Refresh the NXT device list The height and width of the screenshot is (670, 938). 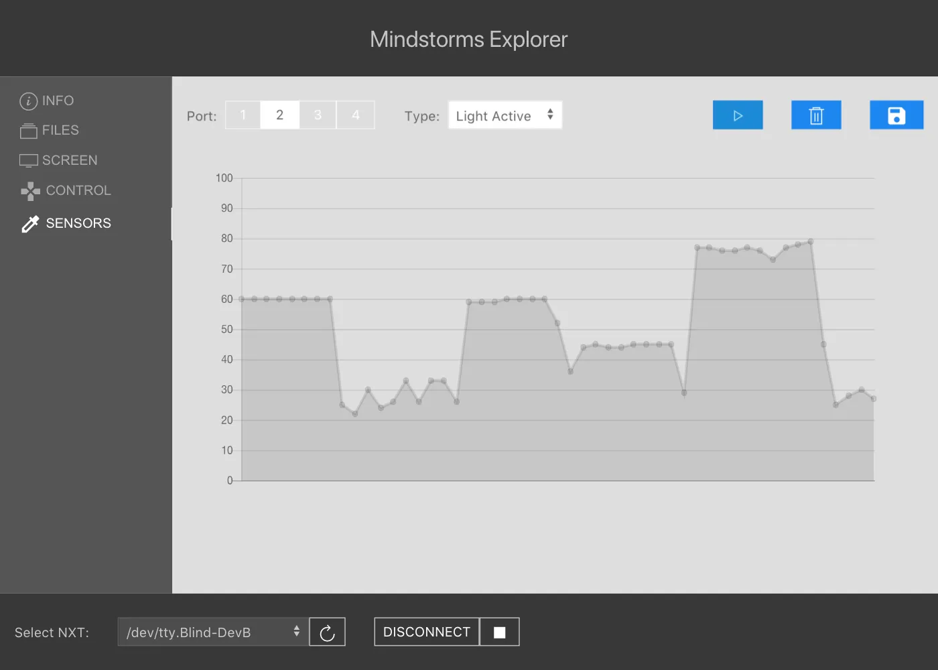[x=327, y=632]
